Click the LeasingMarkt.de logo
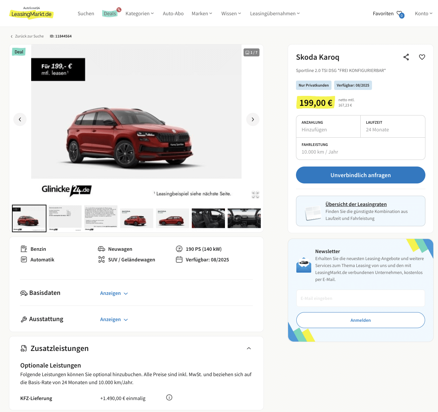The width and height of the screenshot is (438, 412). click(x=32, y=13)
